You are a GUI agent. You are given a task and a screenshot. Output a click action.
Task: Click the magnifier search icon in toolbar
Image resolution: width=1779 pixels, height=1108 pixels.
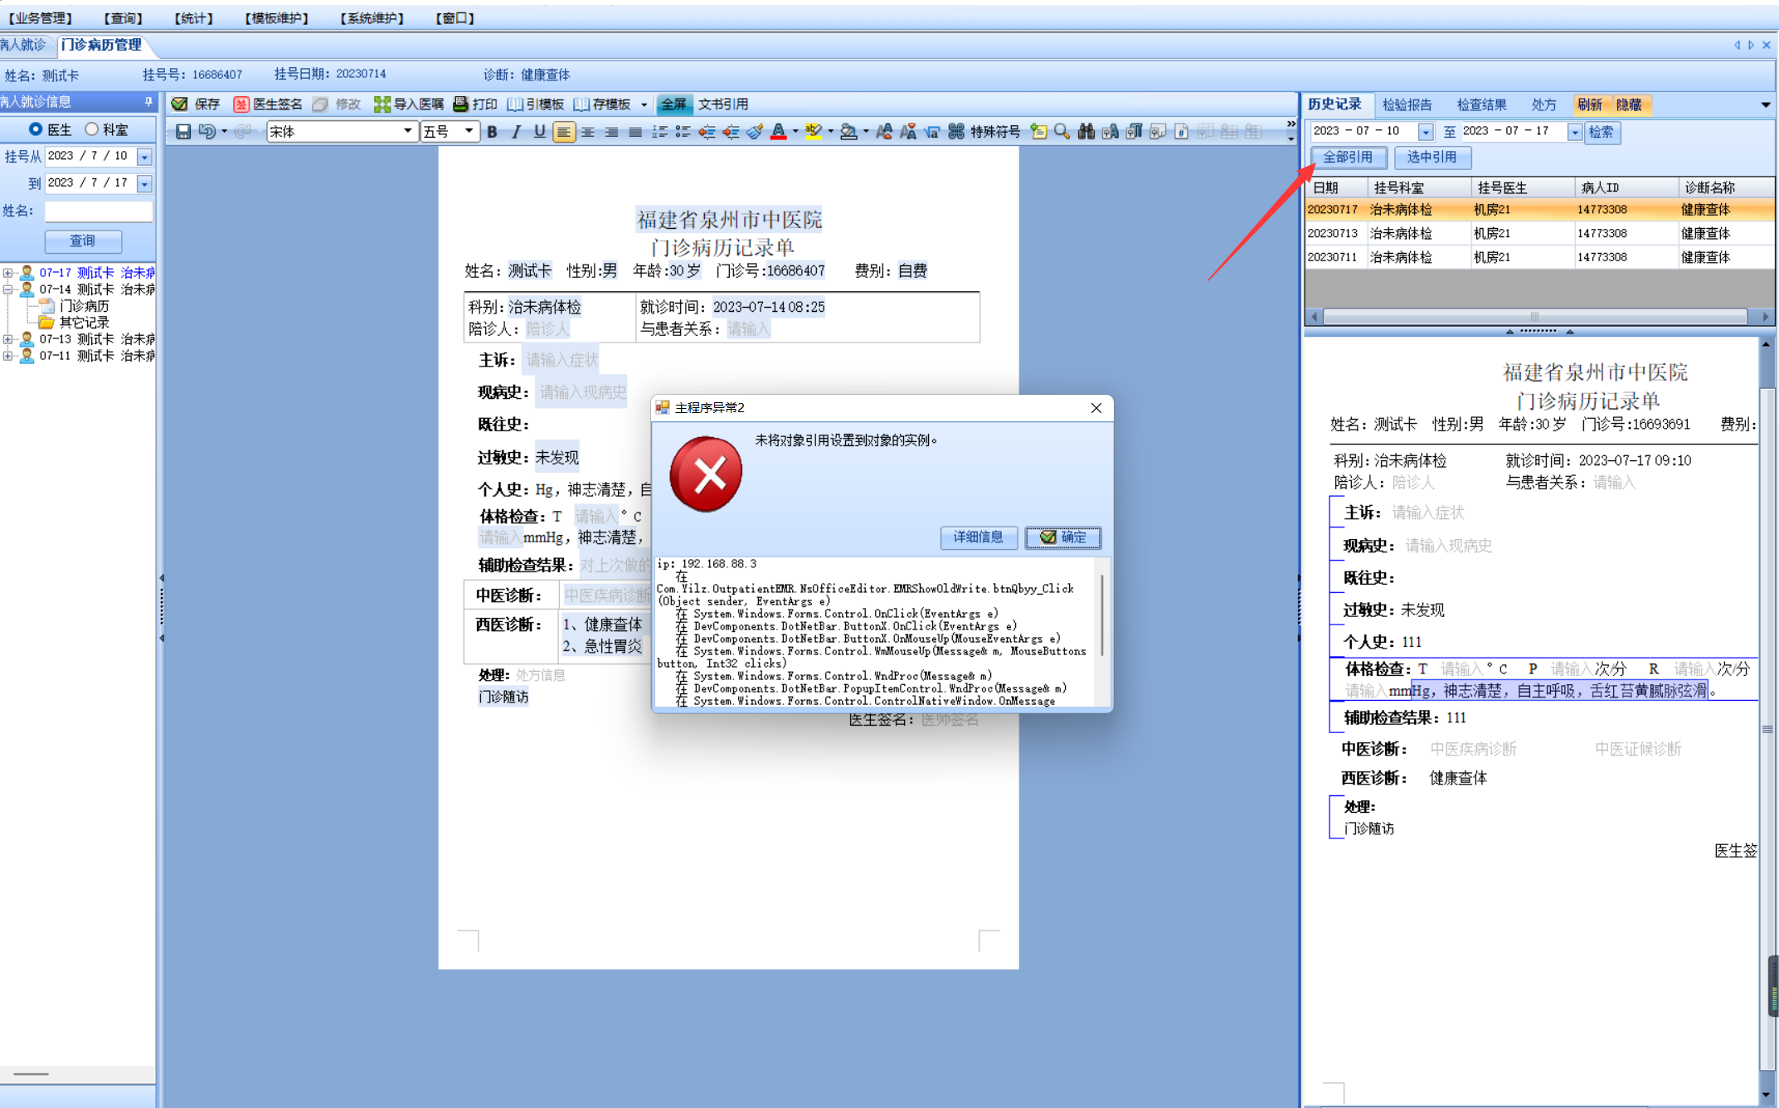pyautogui.click(x=1062, y=132)
